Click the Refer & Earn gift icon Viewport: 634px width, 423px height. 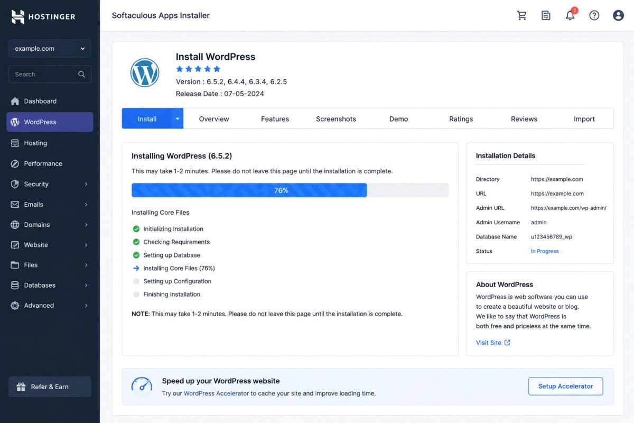coord(21,387)
